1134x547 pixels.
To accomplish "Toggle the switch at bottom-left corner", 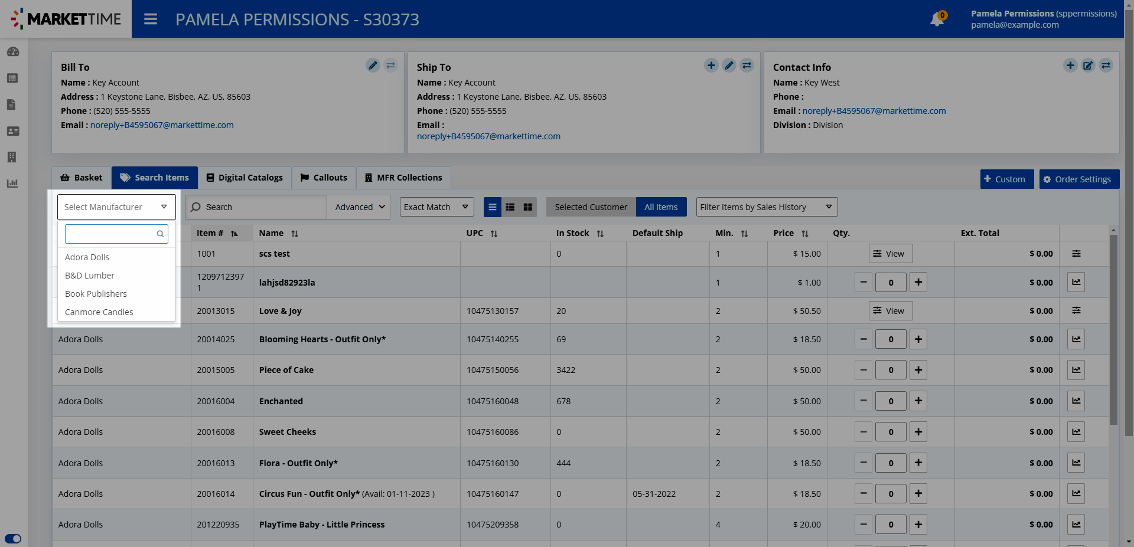I will tap(13, 539).
